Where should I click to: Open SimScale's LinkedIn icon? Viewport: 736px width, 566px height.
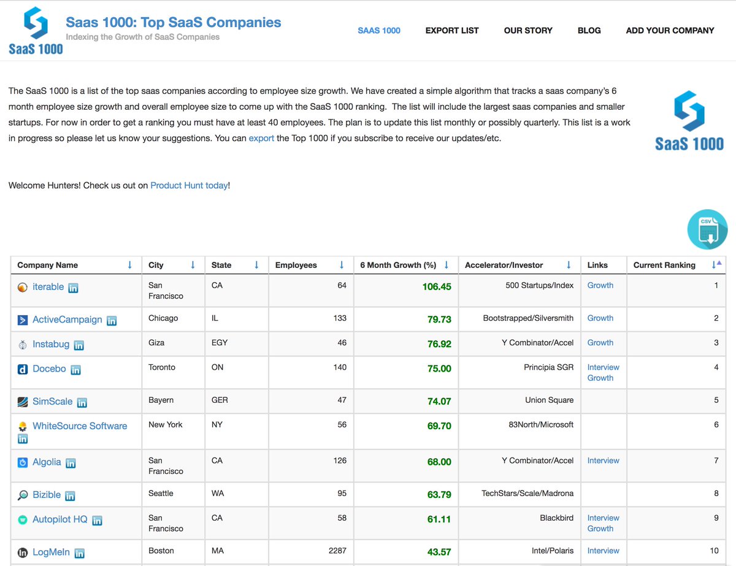click(82, 403)
